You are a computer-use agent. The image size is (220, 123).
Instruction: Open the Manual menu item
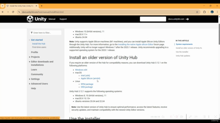[52, 19]
